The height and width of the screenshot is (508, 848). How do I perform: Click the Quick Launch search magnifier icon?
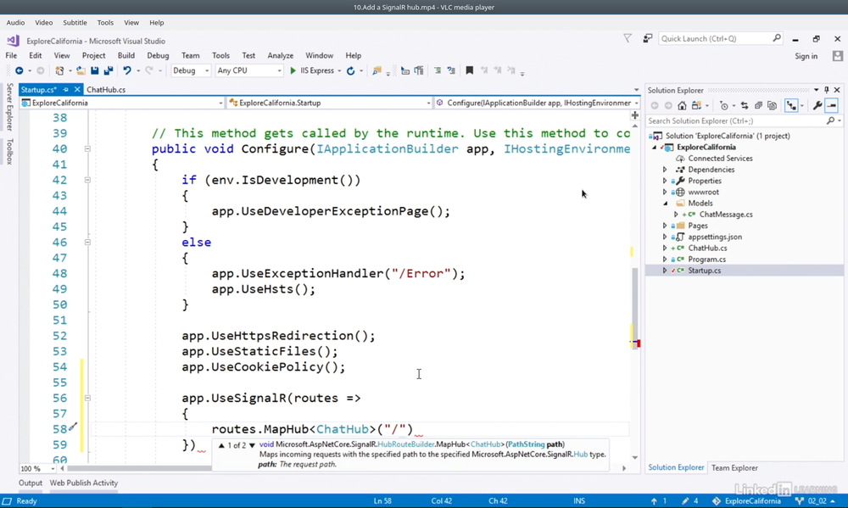click(777, 38)
